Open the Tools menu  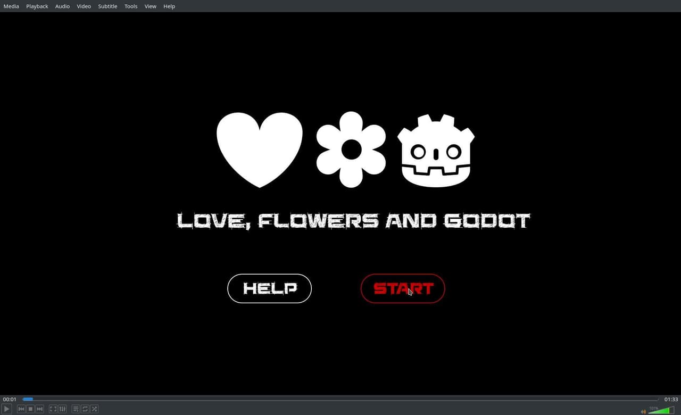[131, 6]
